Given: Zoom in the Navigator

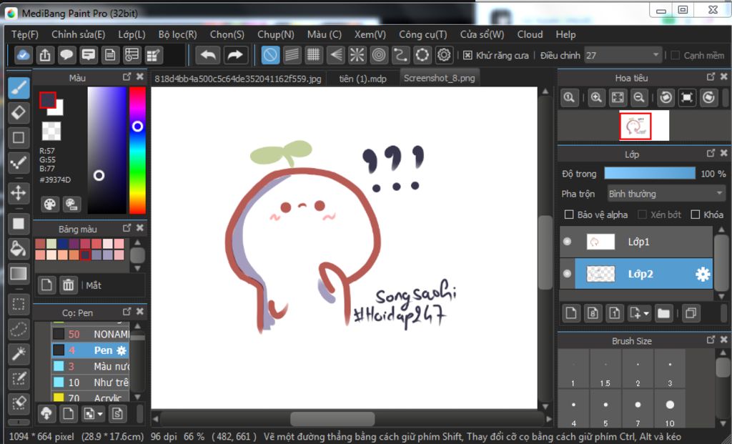Looking at the screenshot, I should 595,97.
